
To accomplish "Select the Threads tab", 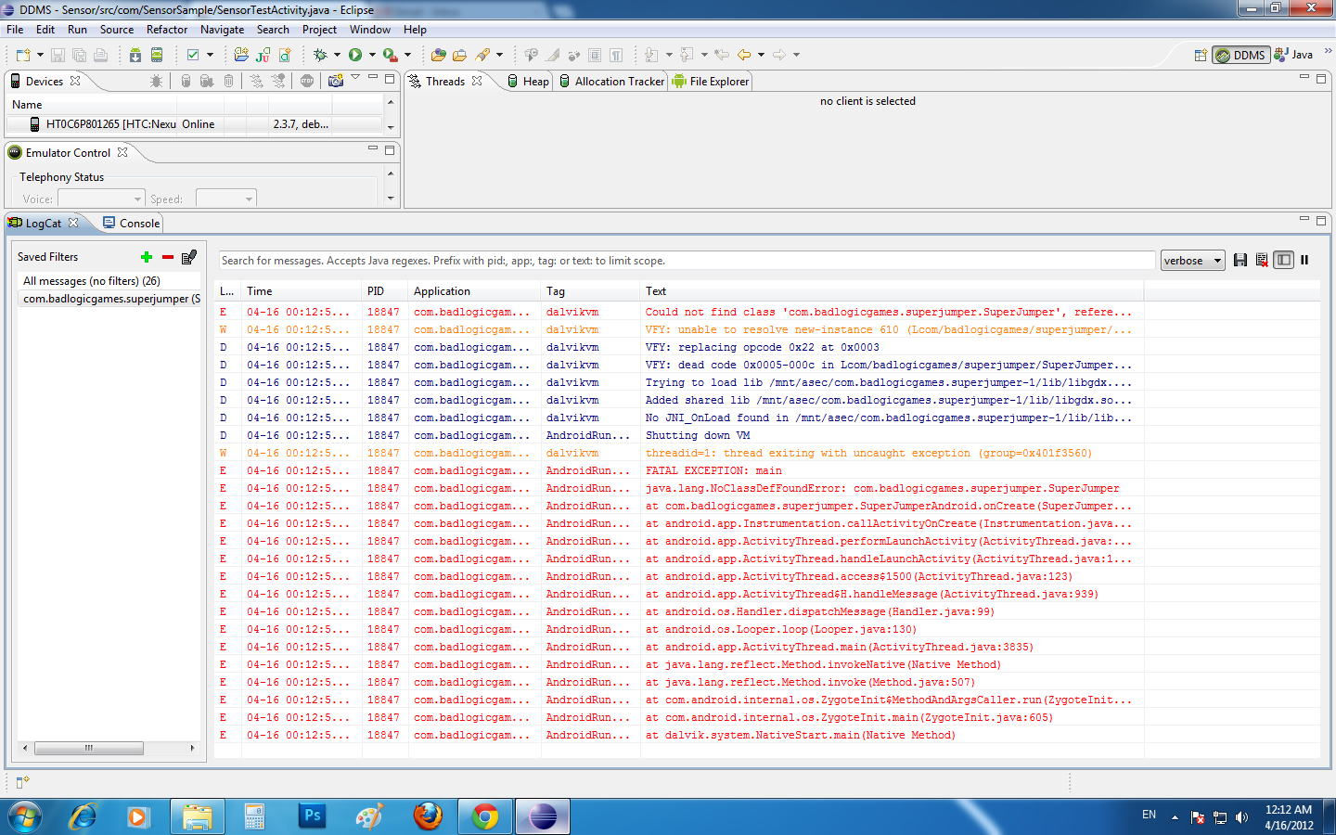I will pos(445,82).
